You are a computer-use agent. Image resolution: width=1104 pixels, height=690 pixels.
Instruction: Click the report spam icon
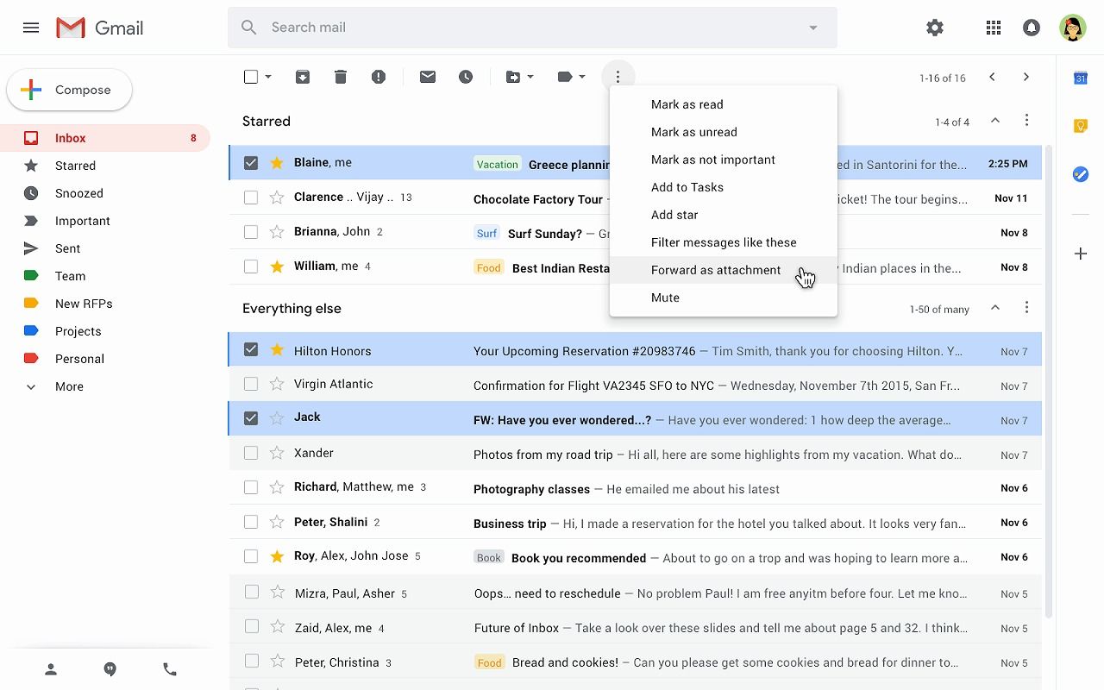(x=379, y=77)
